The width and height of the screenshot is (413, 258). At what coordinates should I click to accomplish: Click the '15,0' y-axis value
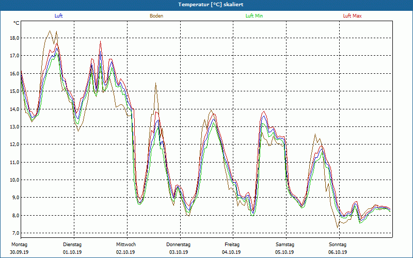(x=15, y=91)
